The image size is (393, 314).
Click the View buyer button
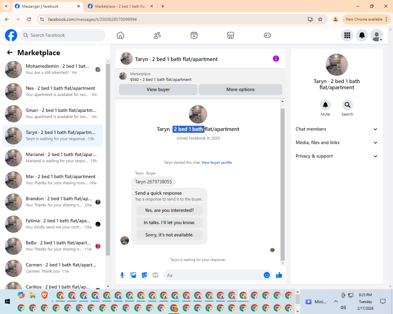point(158,90)
